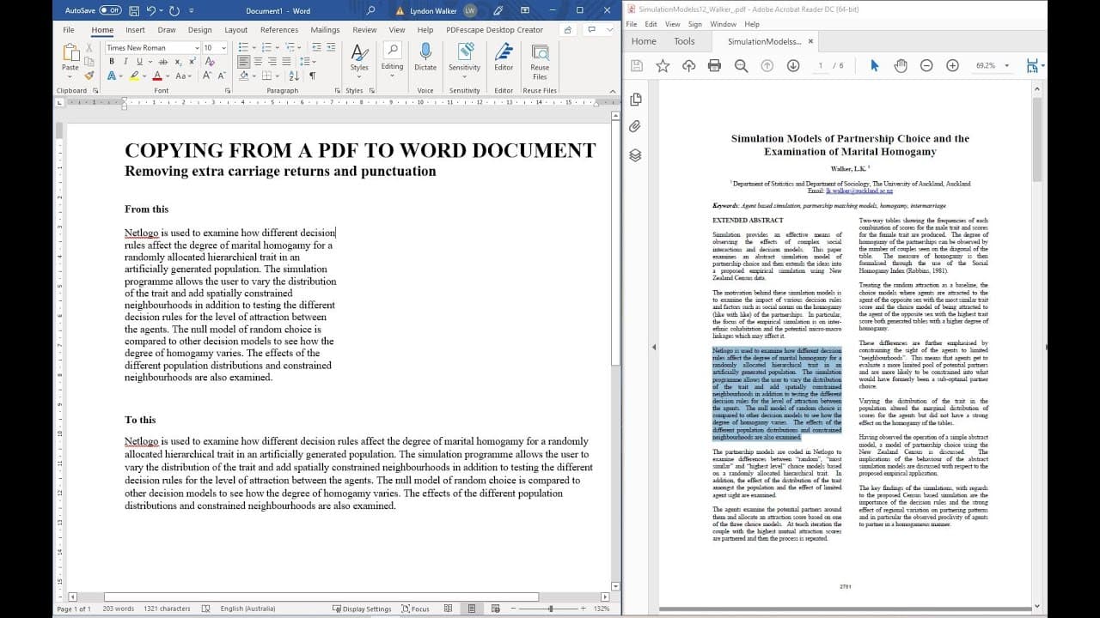Click the Acrobat zoom in plus icon

(952, 65)
